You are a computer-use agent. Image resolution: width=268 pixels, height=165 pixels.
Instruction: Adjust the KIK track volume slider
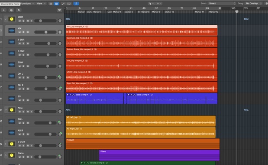click(x=45, y=32)
